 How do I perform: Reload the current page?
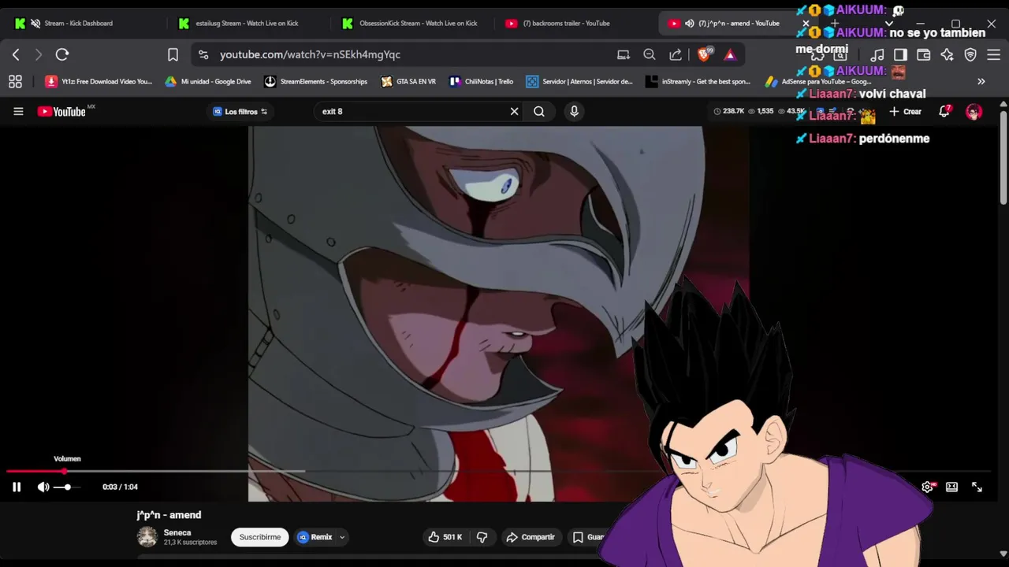click(62, 54)
